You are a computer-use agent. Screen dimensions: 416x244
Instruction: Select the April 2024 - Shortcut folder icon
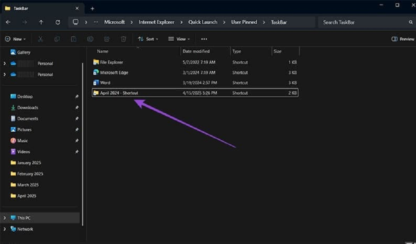pos(96,93)
